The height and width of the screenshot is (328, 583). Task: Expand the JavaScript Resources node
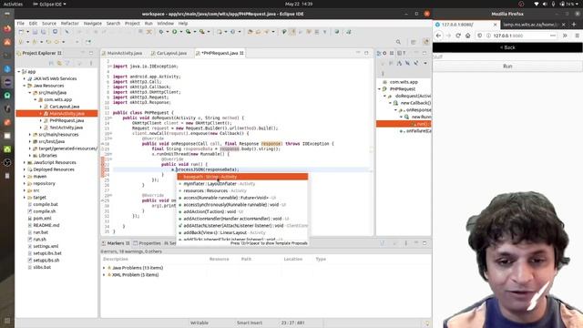(x=25, y=162)
